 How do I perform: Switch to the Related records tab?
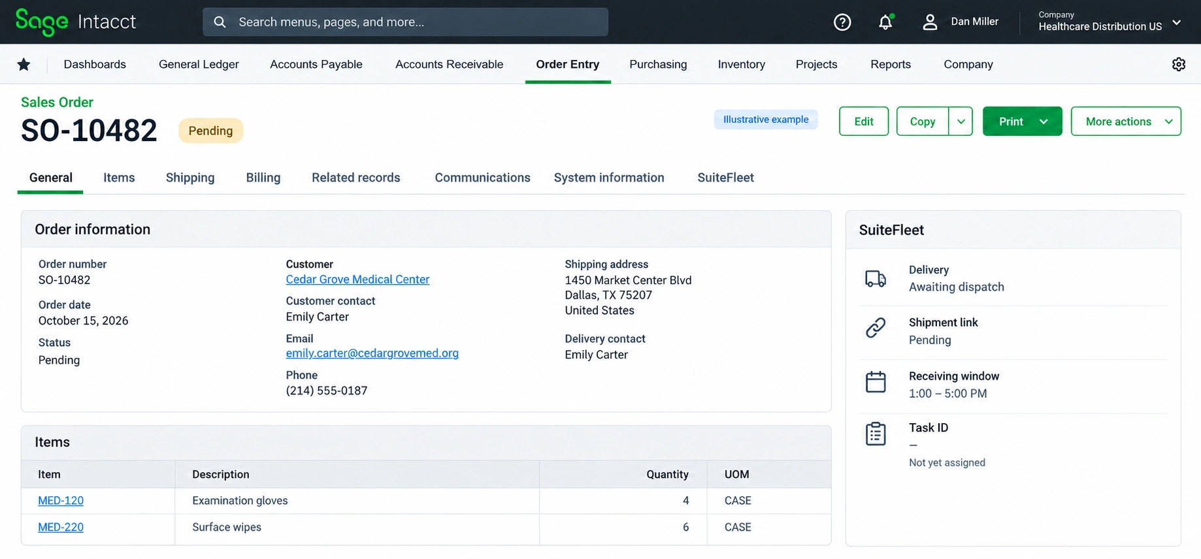356,178
